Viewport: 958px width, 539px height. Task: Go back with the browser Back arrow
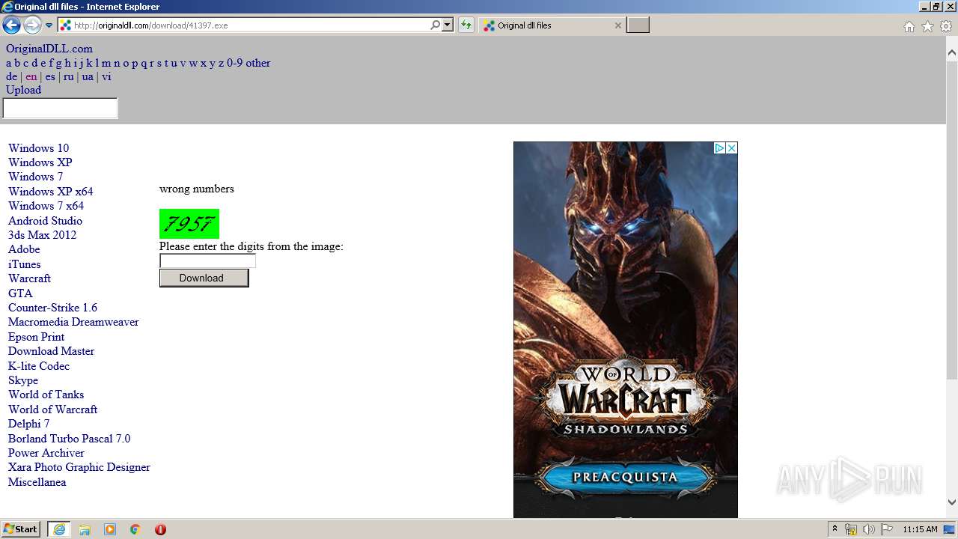[11, 25]
